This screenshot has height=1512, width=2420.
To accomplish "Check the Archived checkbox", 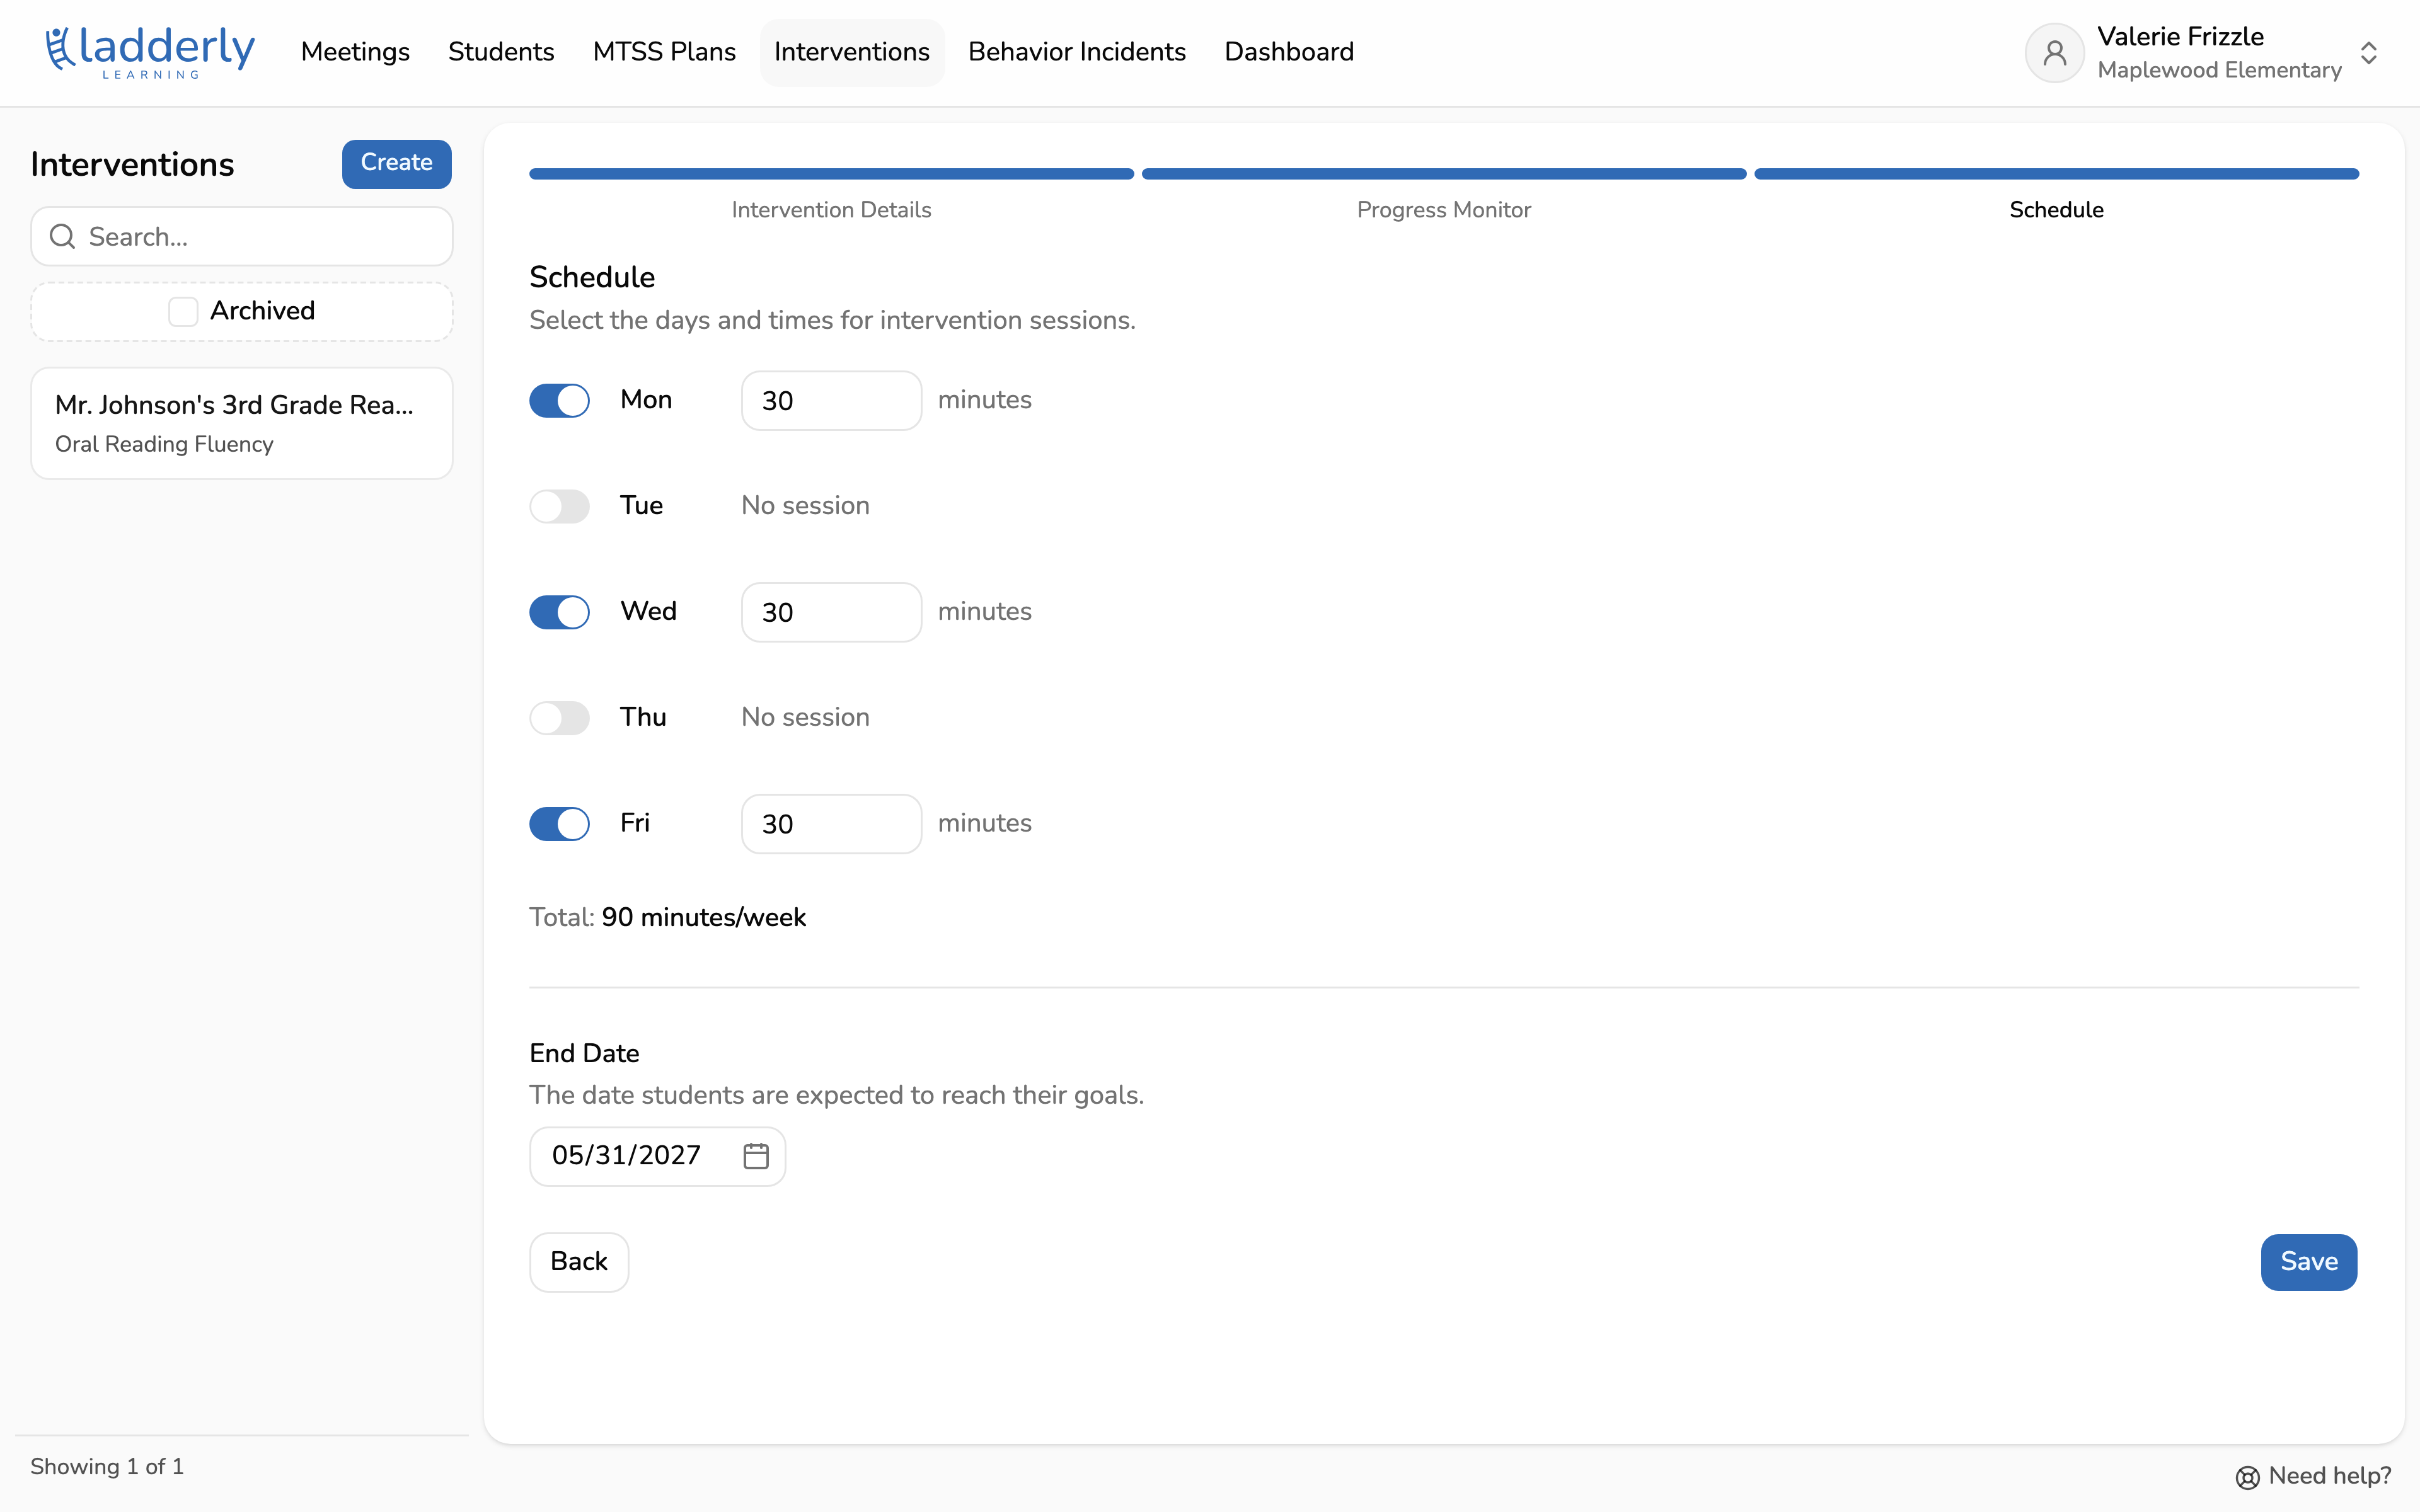I will point(183,311).
